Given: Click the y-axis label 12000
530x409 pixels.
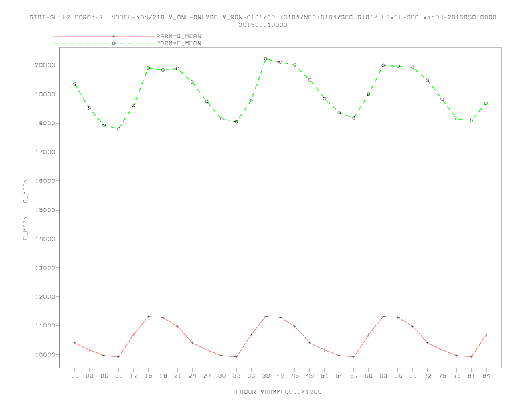Looking at the screenshot, I should pos(45,297).
